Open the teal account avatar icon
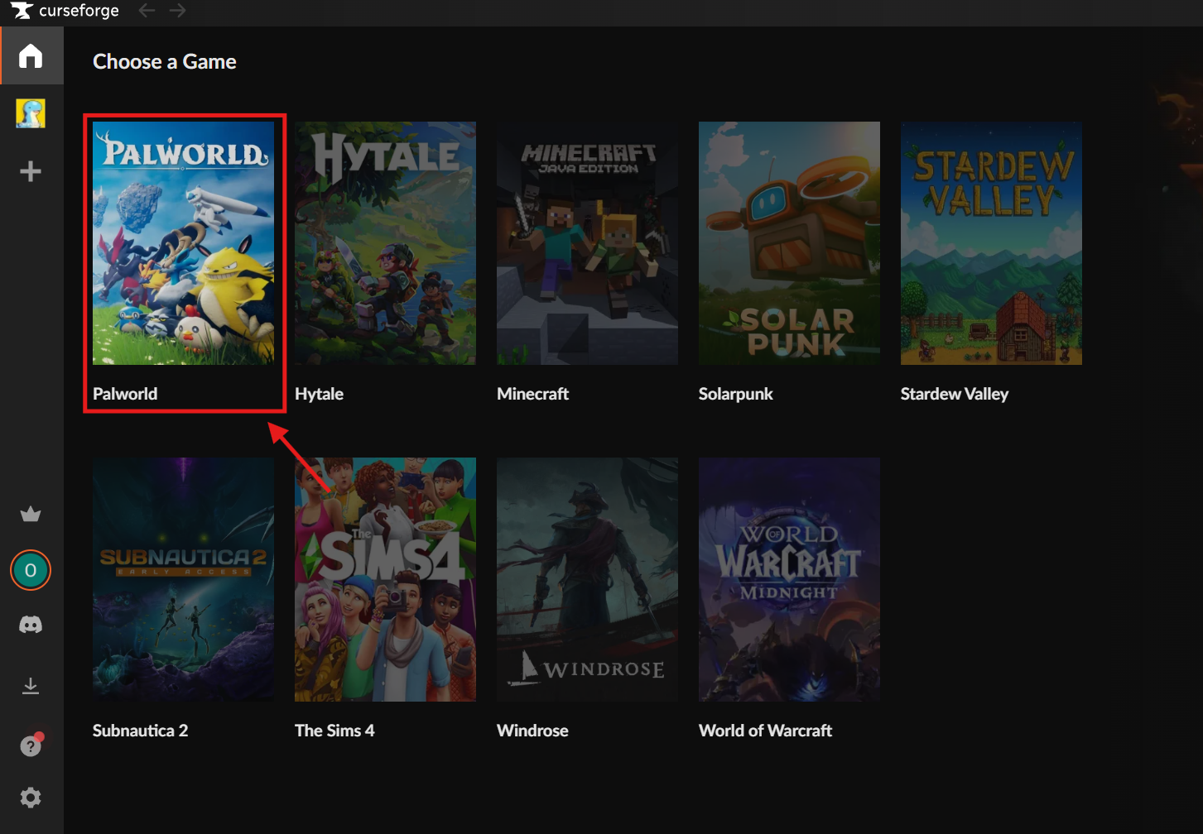The height and width of the screenshot is (834, 1203). tap(31, 570)
